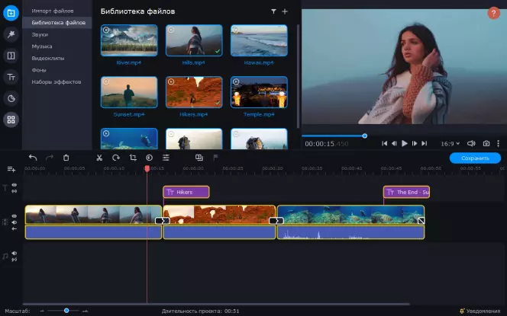This screenshot has height=316, width=507.
Task: Expand the add track menu
Action: [x=11, y=169]
